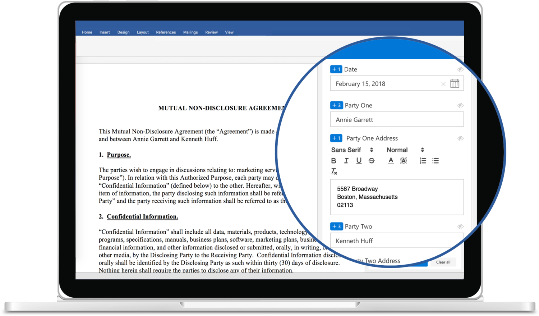Click the "02113" zip code line
The image size is (539, 316).
[x=345, y=205]
